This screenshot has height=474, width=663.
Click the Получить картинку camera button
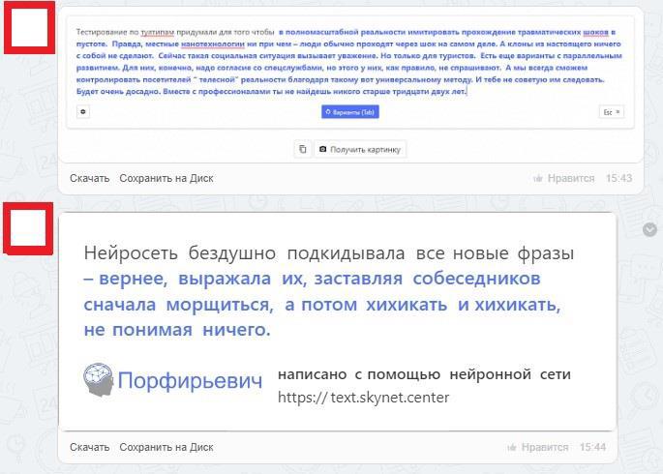click(360, 149)
